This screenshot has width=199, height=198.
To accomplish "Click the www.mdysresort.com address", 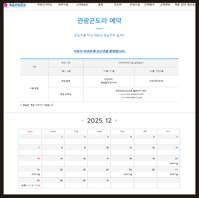I will click(x=132, y=94).
